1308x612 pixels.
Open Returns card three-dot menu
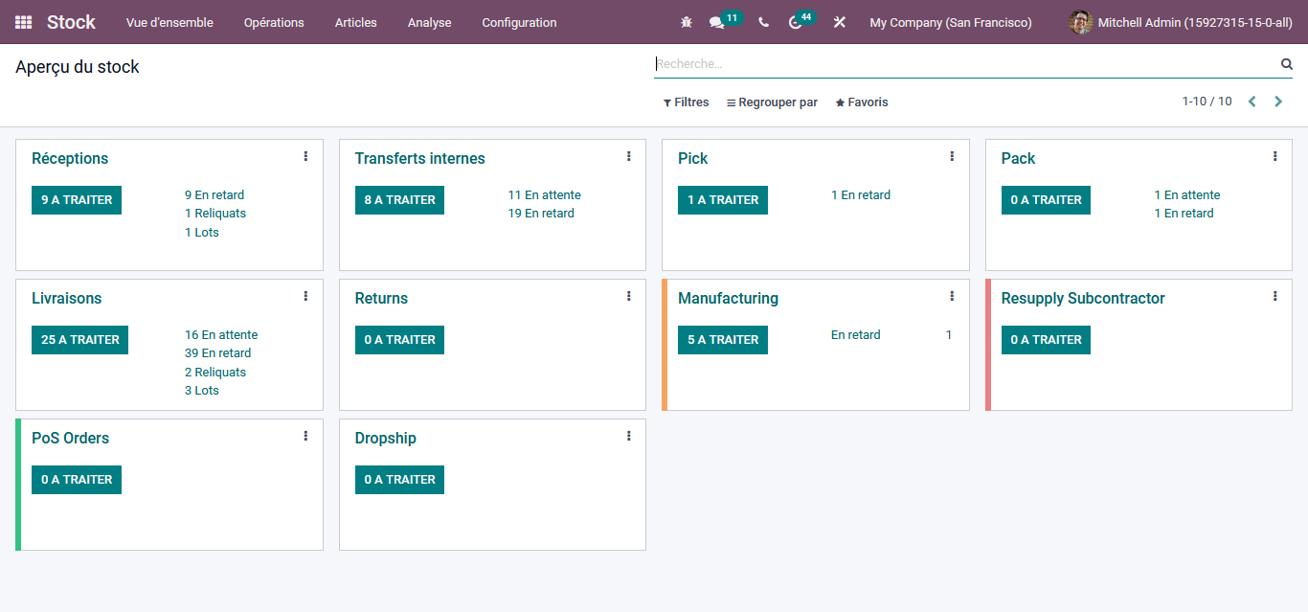click(x=629, y=296)
